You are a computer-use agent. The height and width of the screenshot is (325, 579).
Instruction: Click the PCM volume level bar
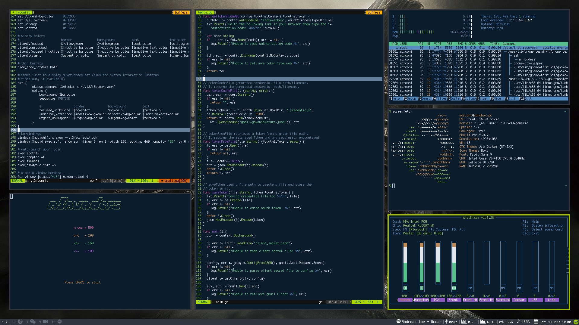[x=438, y=262]
